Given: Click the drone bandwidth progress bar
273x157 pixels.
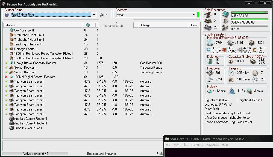Looking at the screenshot, I should pyautogui.click(x=249, y=26).
